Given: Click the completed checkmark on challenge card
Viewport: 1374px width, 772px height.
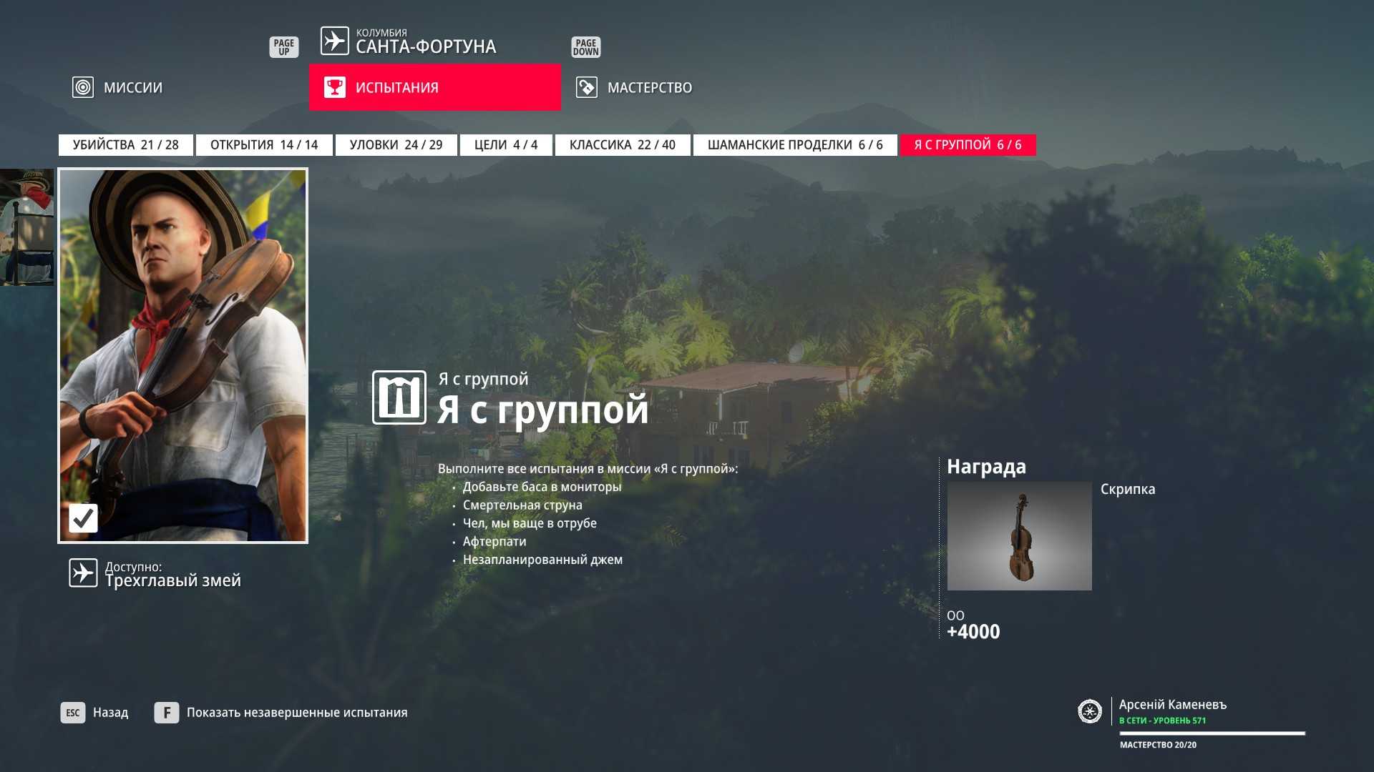Looking at the screenshot, I should (83, 518).
